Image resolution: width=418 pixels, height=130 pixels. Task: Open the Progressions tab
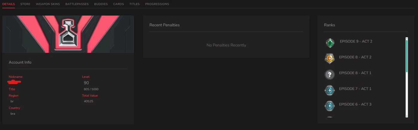pyautogui.click(x=157, y=4)
